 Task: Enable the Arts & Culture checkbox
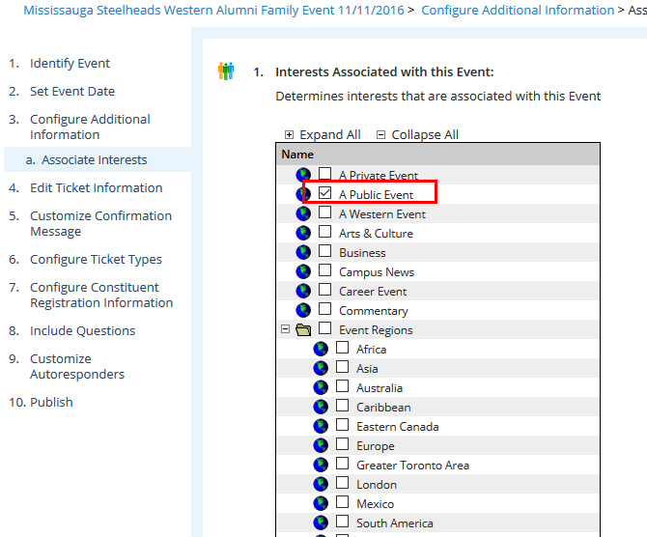[x=325, y=233]
